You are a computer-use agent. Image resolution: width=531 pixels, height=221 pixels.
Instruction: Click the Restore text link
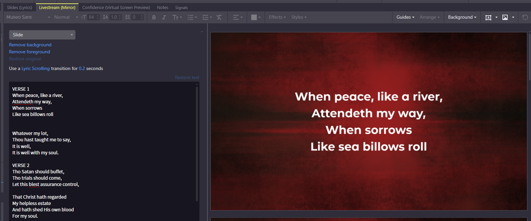click(x=187, y=77)
